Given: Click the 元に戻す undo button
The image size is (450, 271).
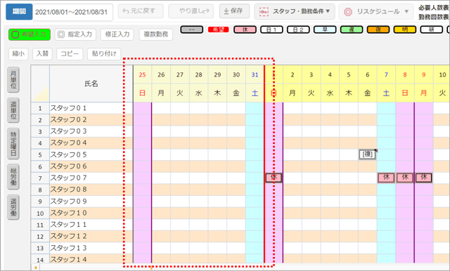Looking at the screenshot, I should coord(141,11).
